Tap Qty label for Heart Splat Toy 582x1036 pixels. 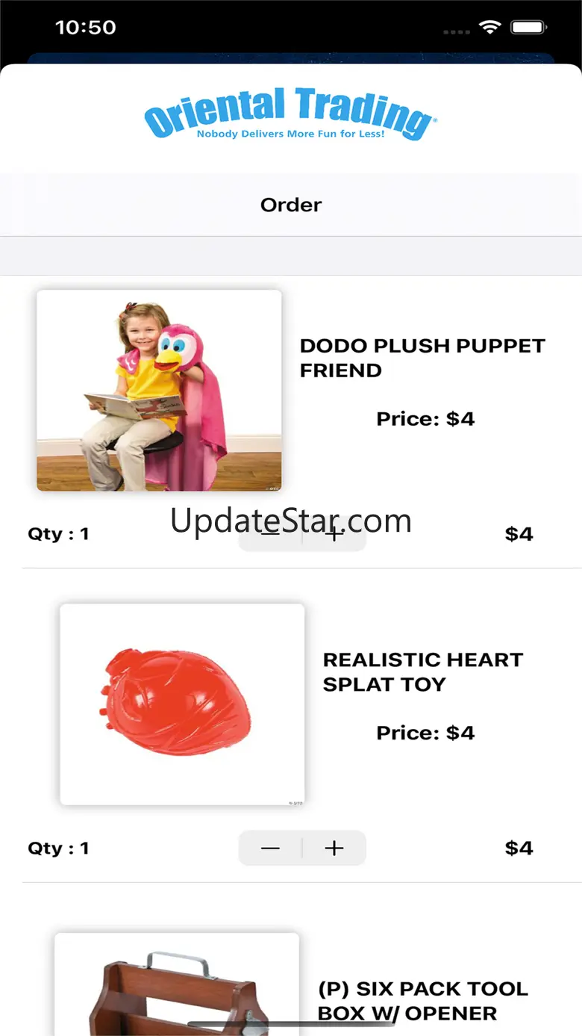click(58, 848)
